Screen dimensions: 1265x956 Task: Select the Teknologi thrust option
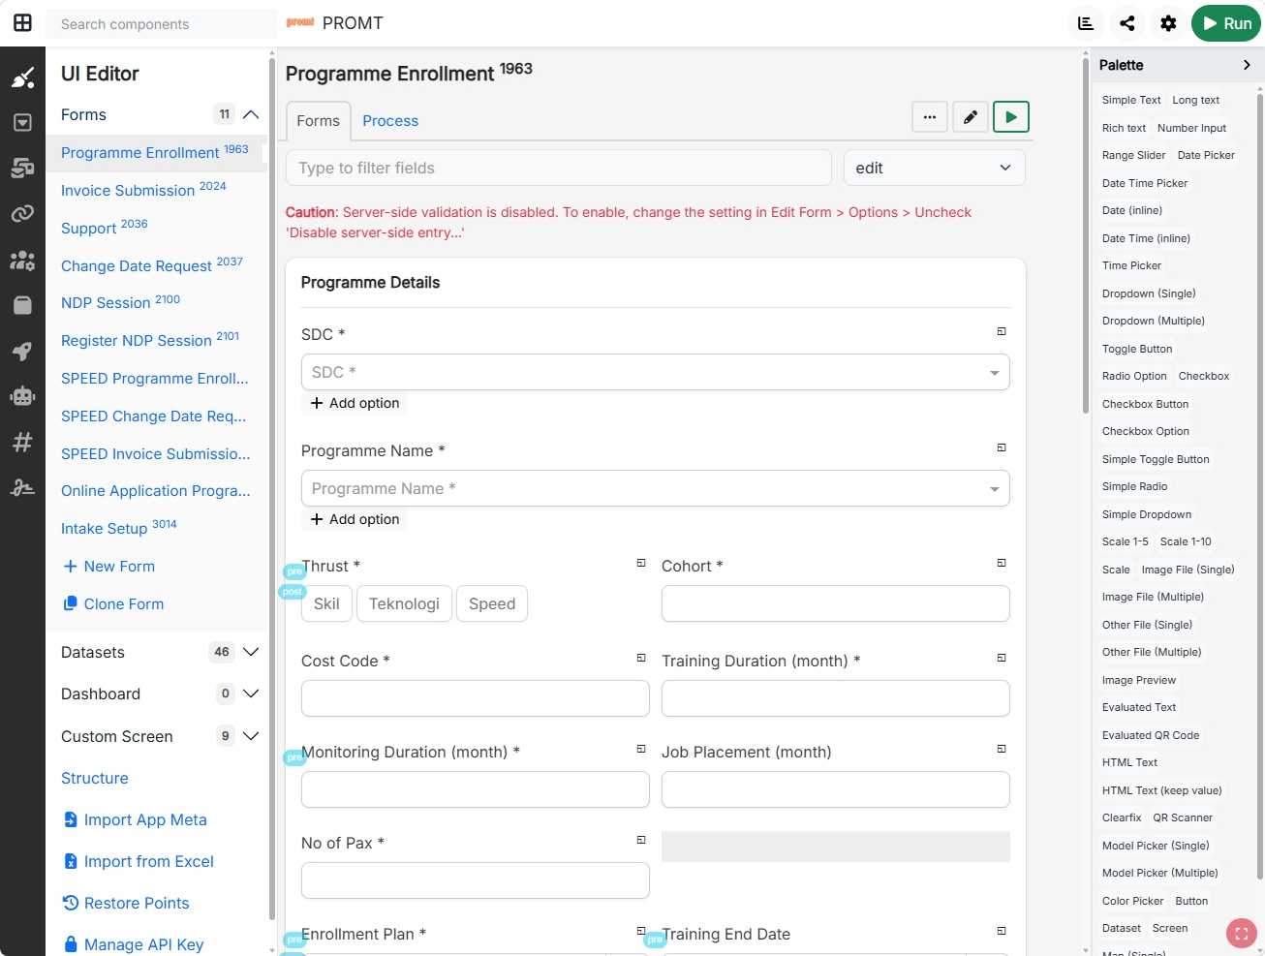[x=404, y=603]
